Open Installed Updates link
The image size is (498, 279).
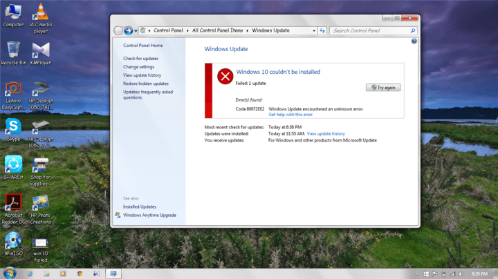(x=140, y=206)
